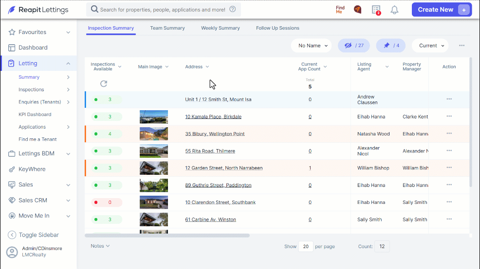Open the three-dot menu beside Current filter
The width and height of the screenshot is (480, 269).
(x=462, y=46)
